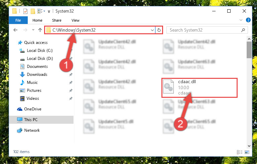Expand the address bar history dropdown
This screenshot has height=164, width=257.
pyautogui.click(x=152, y=30)
